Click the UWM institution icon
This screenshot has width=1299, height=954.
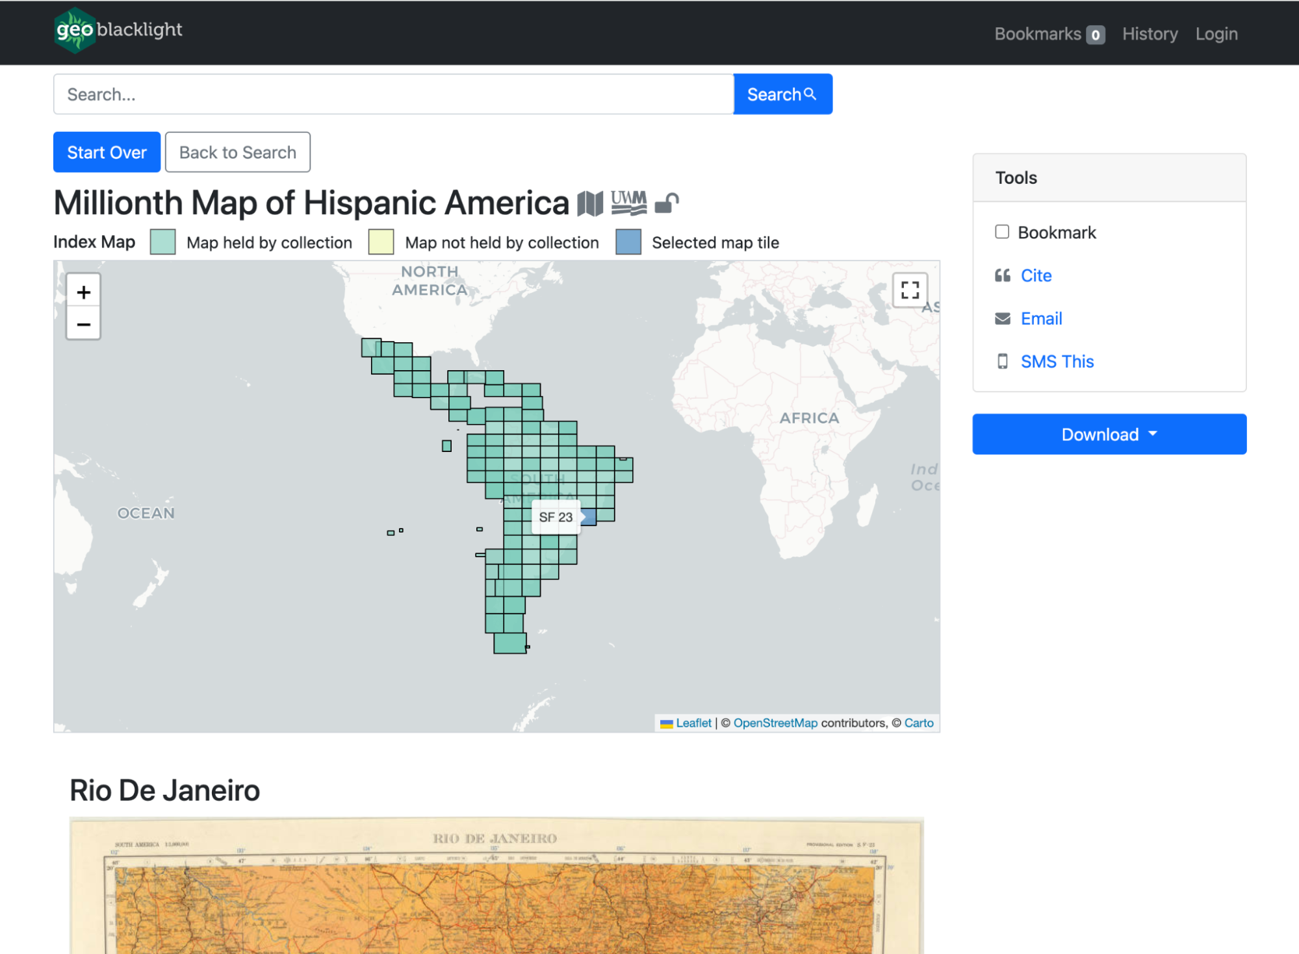(x=628, y=203)
